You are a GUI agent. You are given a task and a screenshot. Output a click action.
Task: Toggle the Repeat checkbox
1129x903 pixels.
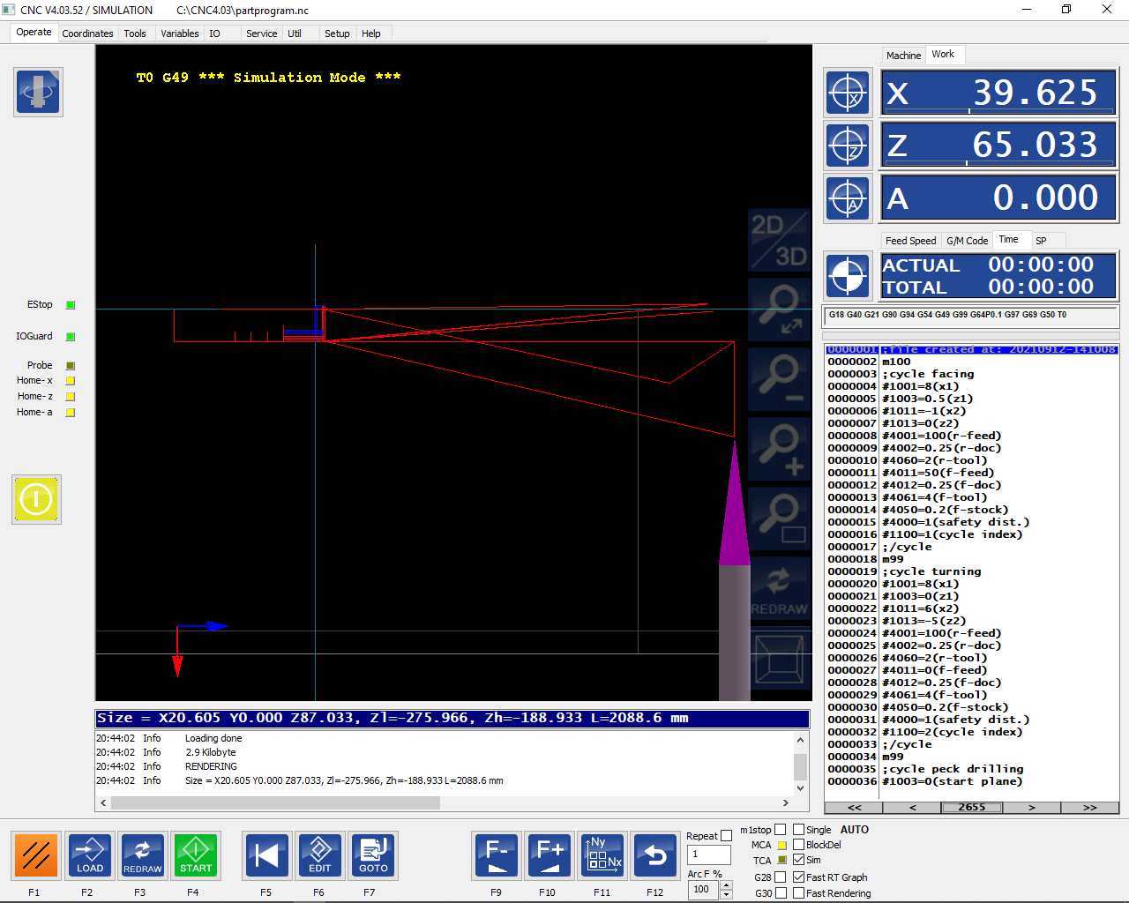tap(726, 836)
